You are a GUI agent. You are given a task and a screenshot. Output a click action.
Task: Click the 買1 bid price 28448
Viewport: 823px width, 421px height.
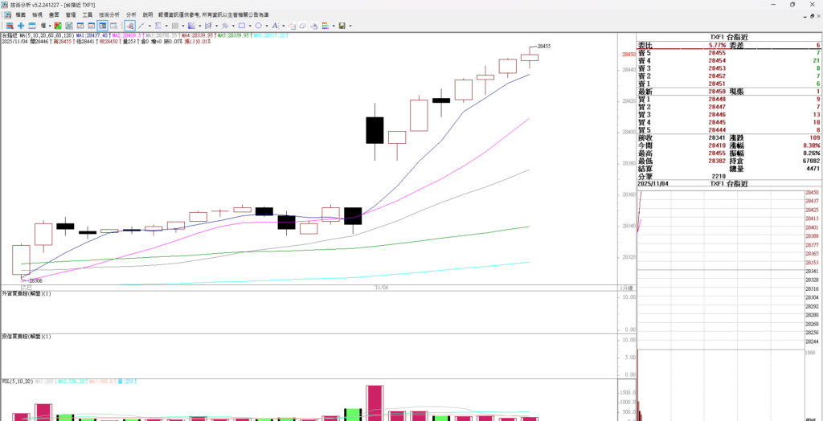pyautogui.click(x=718, y=100)
